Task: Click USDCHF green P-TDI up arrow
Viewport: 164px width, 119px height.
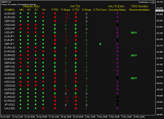Action: [x=55, y=29]
